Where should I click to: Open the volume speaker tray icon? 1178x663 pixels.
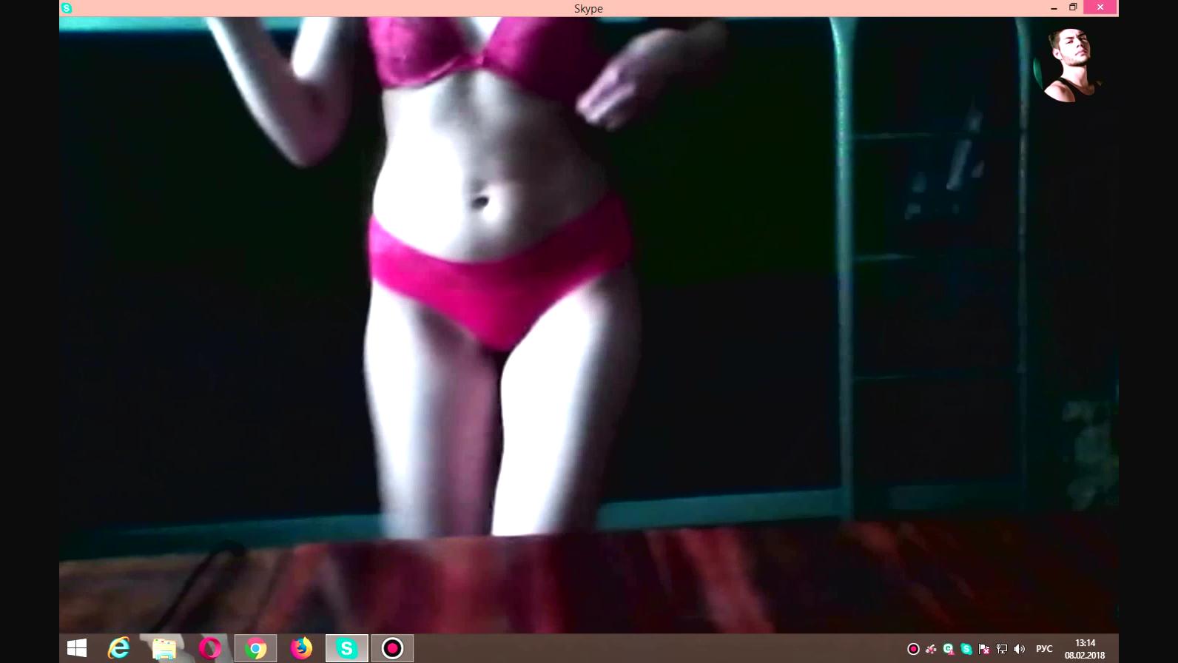(1020, 649)
